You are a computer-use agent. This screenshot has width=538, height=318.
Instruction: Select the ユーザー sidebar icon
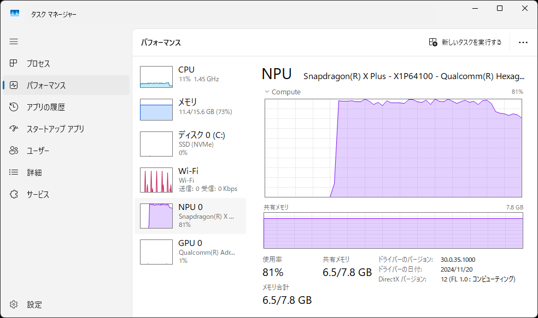tap(13, 151)
